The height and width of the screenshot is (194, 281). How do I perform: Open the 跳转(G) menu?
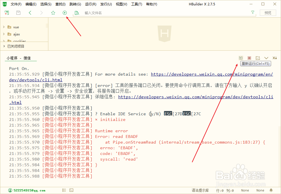75,4
